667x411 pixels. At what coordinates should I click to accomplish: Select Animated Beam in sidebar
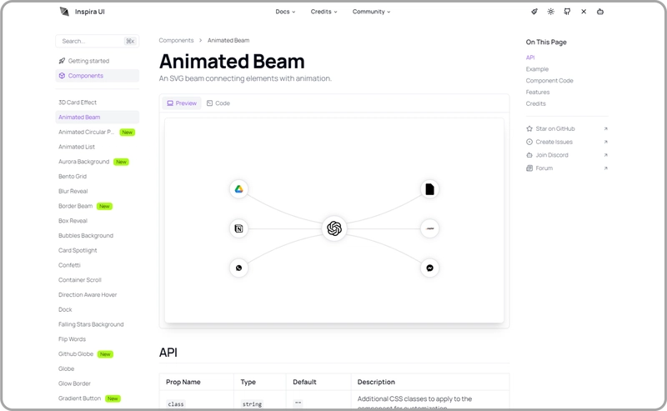(x=97, y=117)
